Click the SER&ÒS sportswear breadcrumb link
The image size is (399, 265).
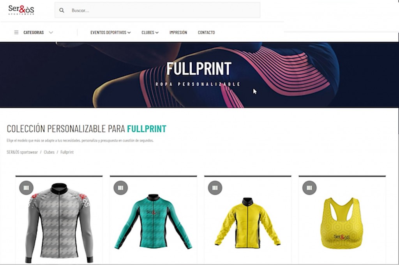click(x=22, y=152)
